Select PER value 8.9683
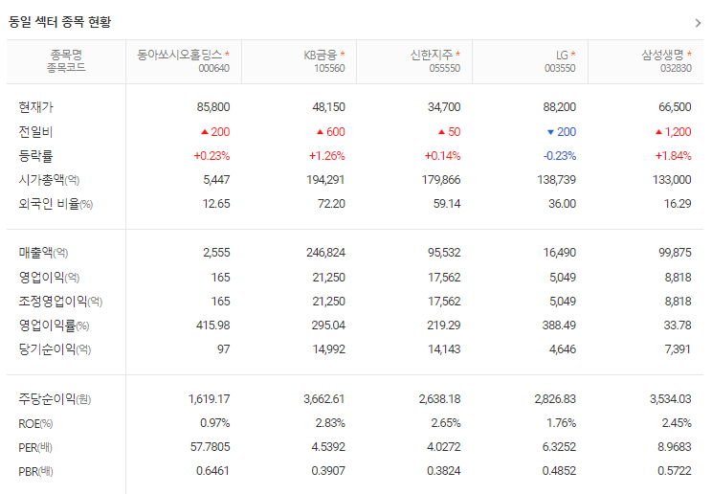712x494 pixels. click(x=675, y=447)
